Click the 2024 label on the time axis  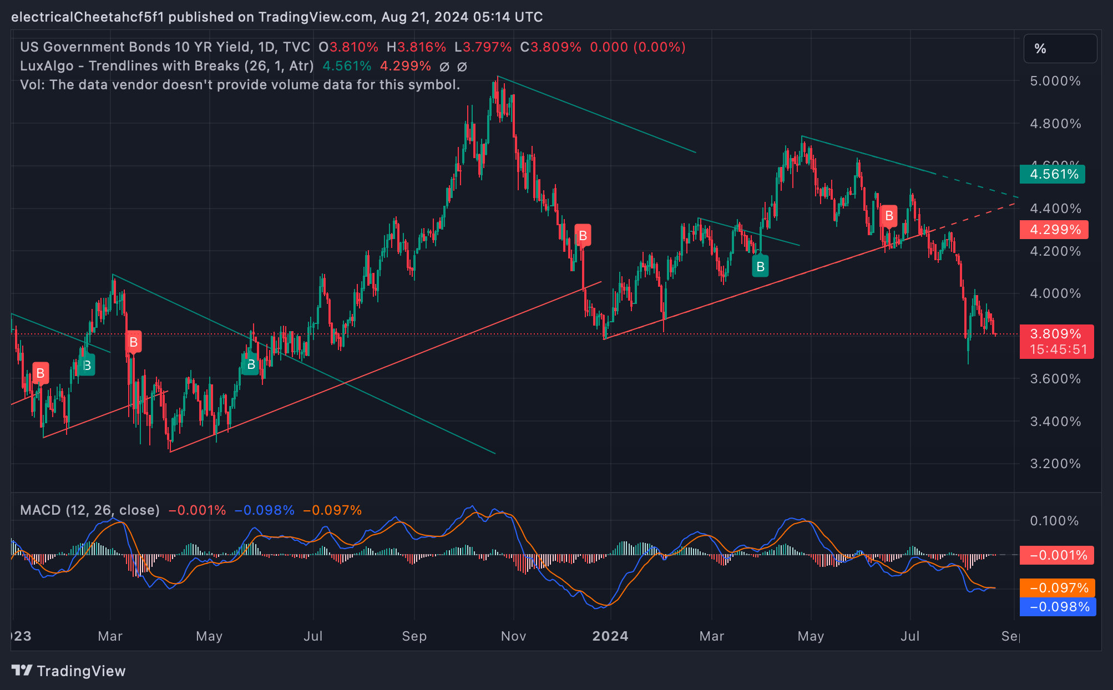[610, 636]
